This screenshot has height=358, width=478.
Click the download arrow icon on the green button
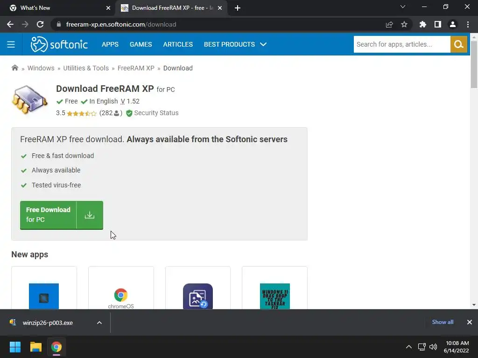[x=89, y=215]
